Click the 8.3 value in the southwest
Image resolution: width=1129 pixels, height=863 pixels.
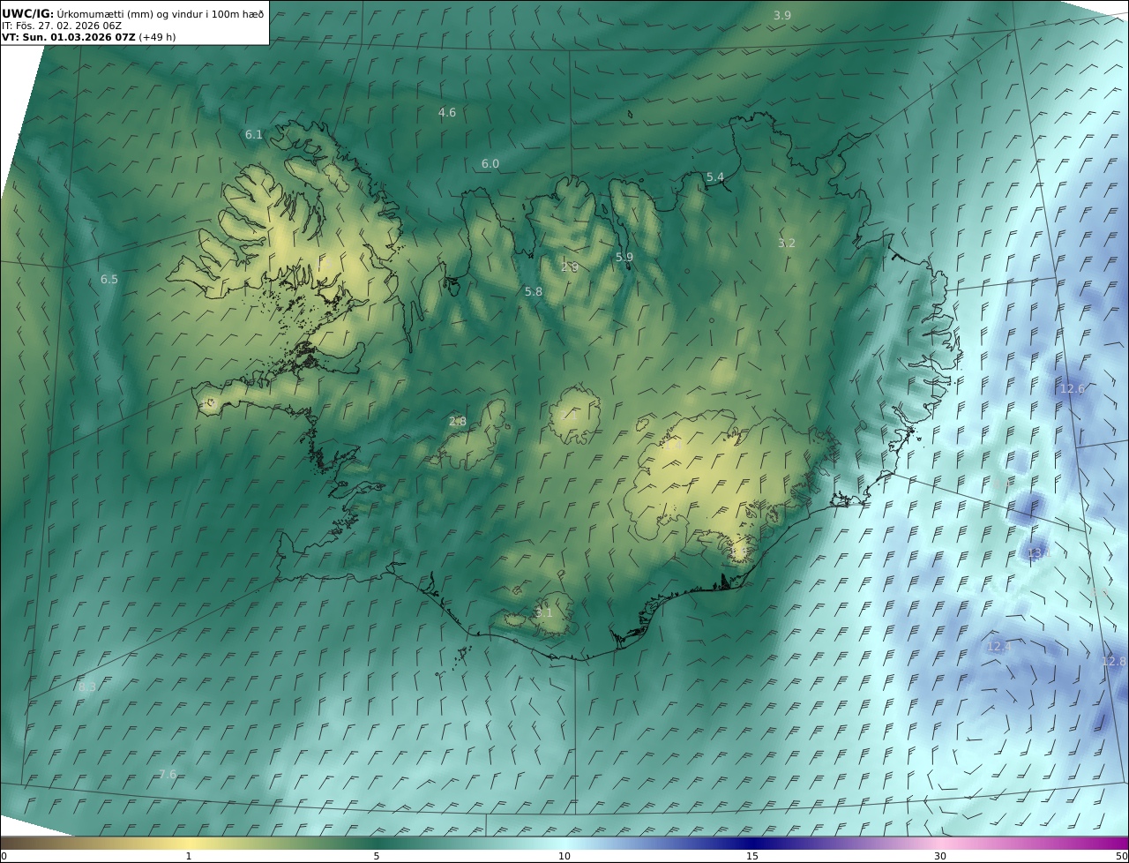click(x=87, y=687)
